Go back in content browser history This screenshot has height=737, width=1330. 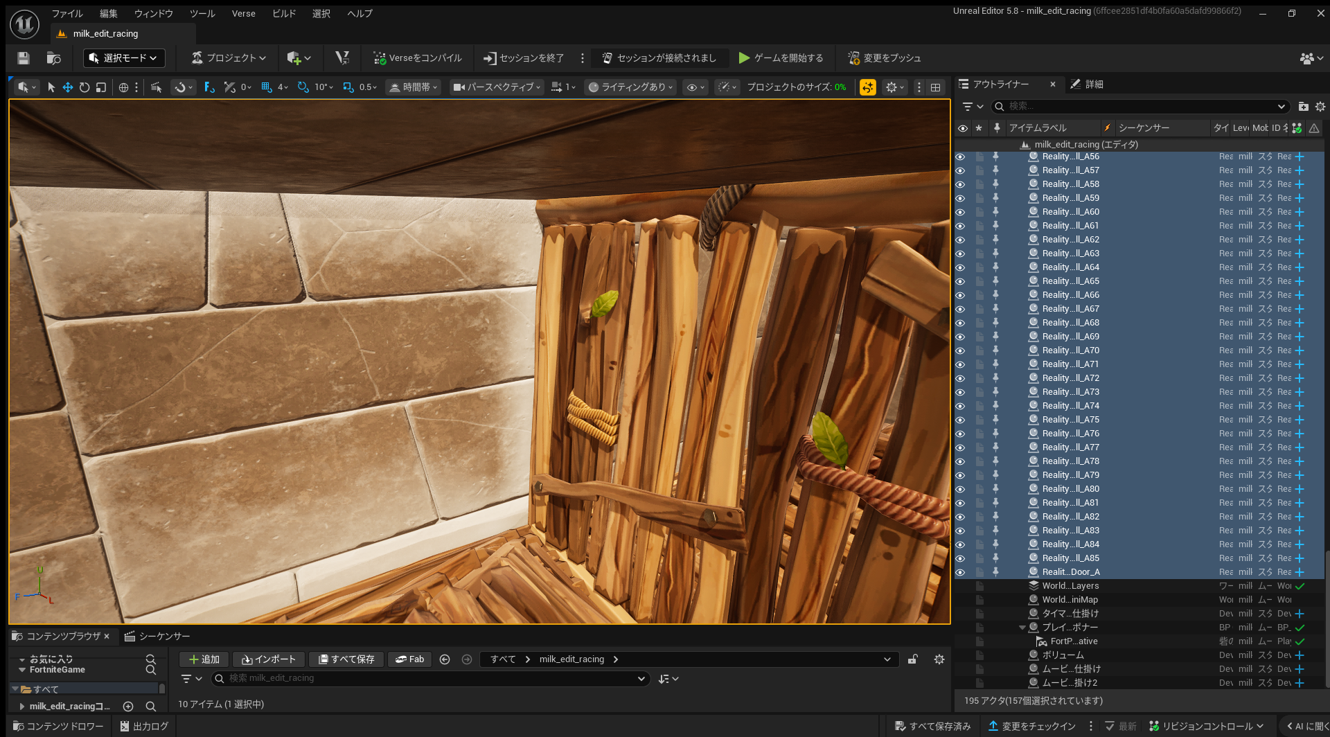[x=445, y=659]
